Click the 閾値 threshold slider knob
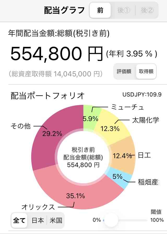 pos(111,220)
